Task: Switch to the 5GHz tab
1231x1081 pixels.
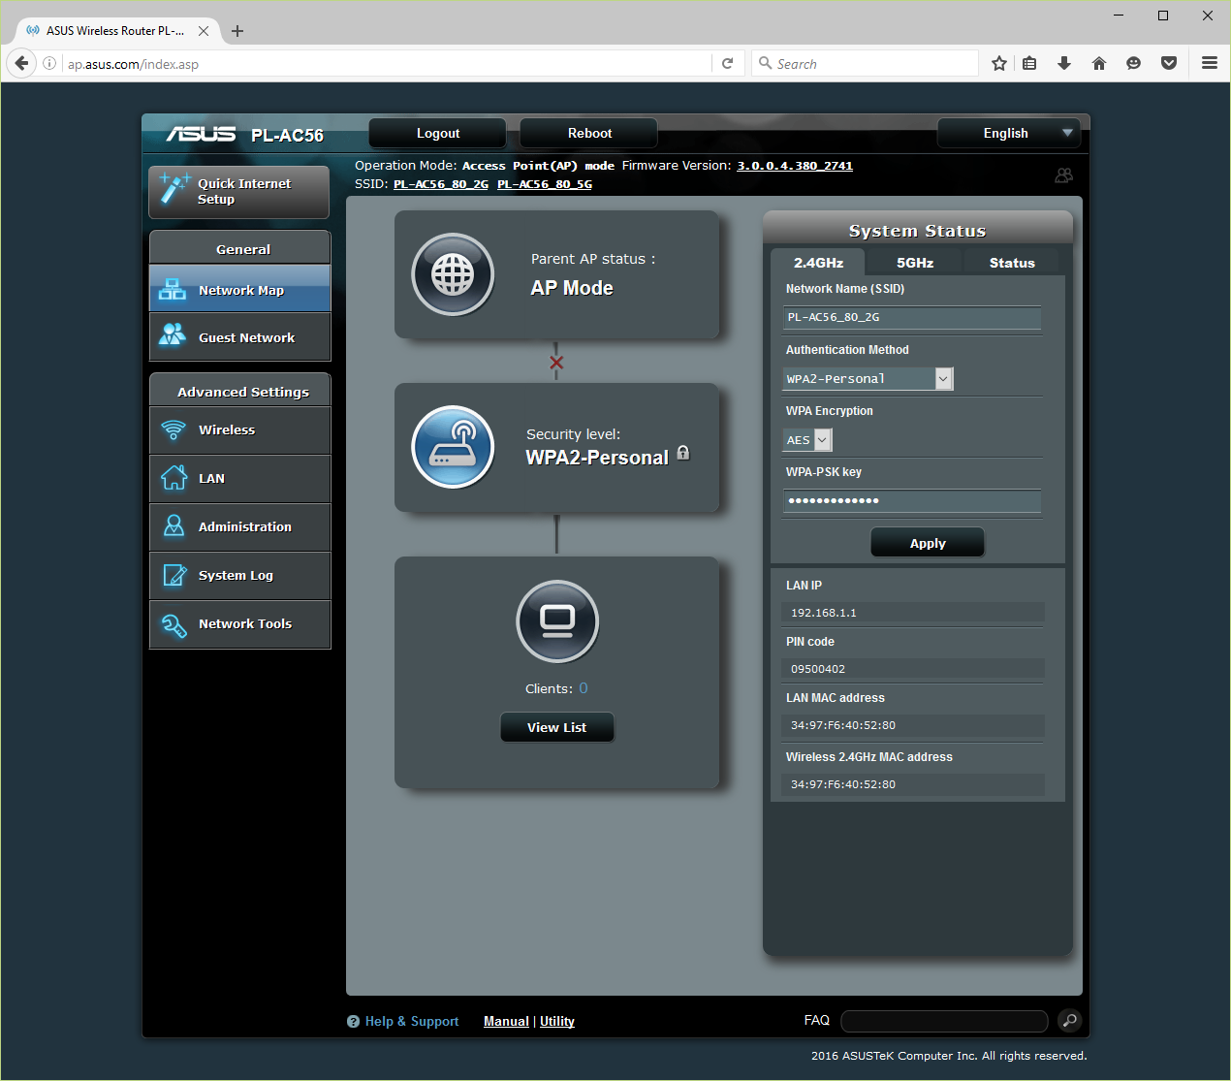Action: click(x=914, y=263)
